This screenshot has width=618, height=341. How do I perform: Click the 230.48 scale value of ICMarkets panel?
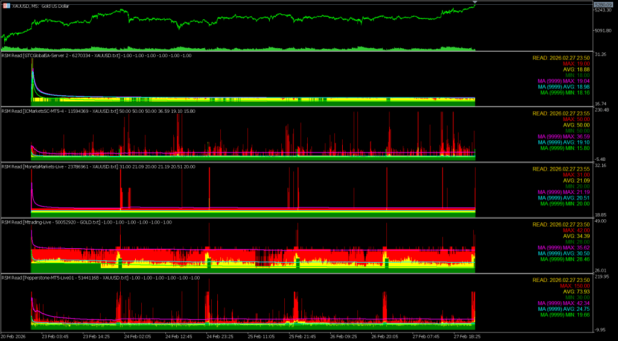(604, 110)
